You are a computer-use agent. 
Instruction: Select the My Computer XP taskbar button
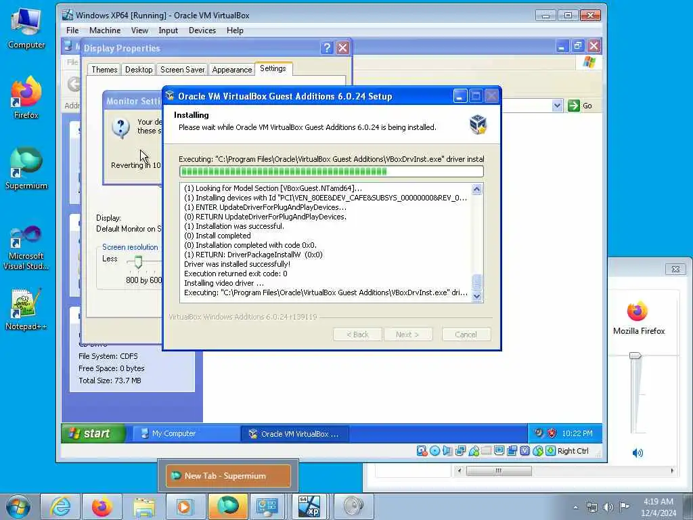point(185,433)
